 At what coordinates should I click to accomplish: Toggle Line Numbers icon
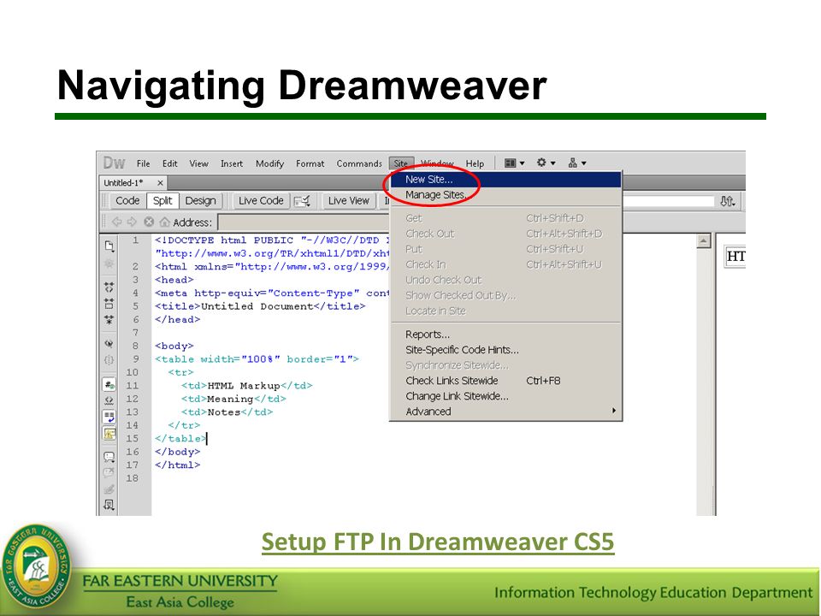click(x=109, y=384)
